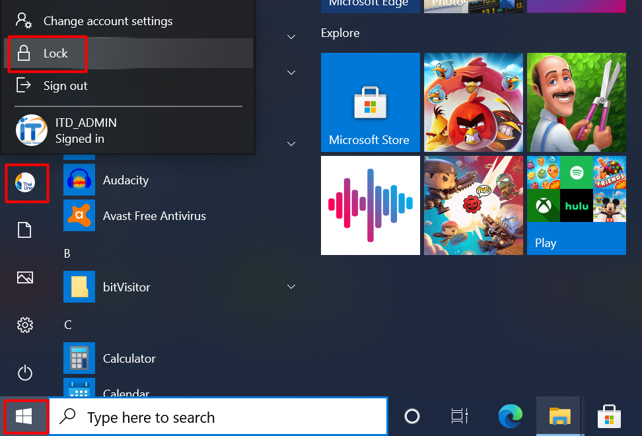Viewport: 642px width, 436px height.
Task: Open Audacity from the app list
Action: pyautogui.click(x=125, y=180)
